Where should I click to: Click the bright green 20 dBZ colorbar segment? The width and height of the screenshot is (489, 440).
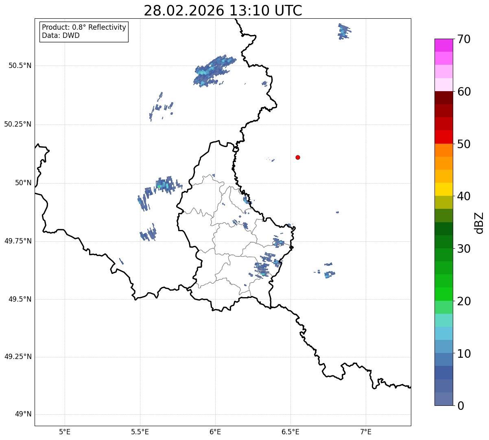click(x=443, y=294)
